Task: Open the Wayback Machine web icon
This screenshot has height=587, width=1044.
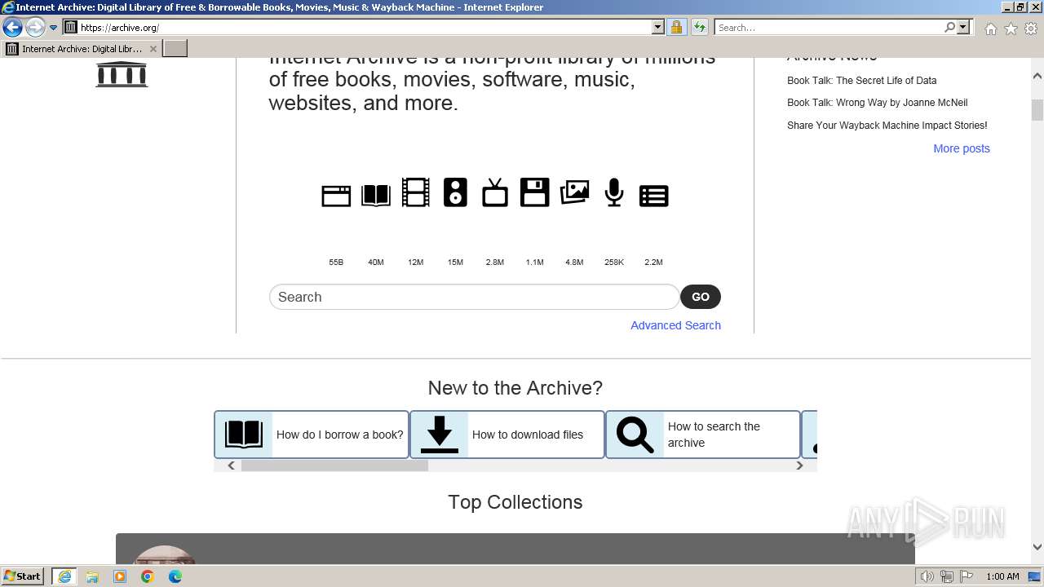Action: (x=336, y=195)
